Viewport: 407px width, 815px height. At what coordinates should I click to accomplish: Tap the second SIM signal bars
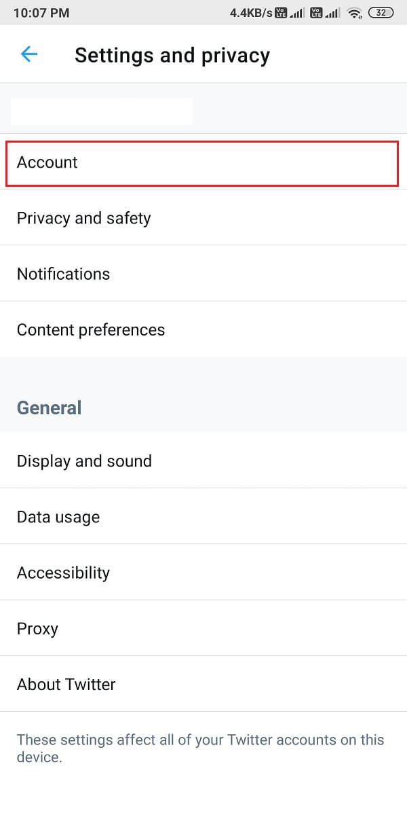[332, 13]
